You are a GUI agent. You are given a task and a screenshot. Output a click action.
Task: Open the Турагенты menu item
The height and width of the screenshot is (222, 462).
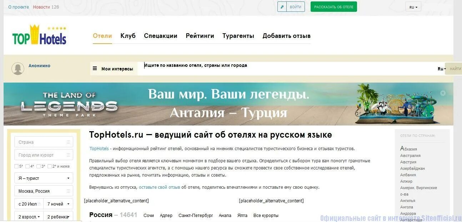point(238,36)
